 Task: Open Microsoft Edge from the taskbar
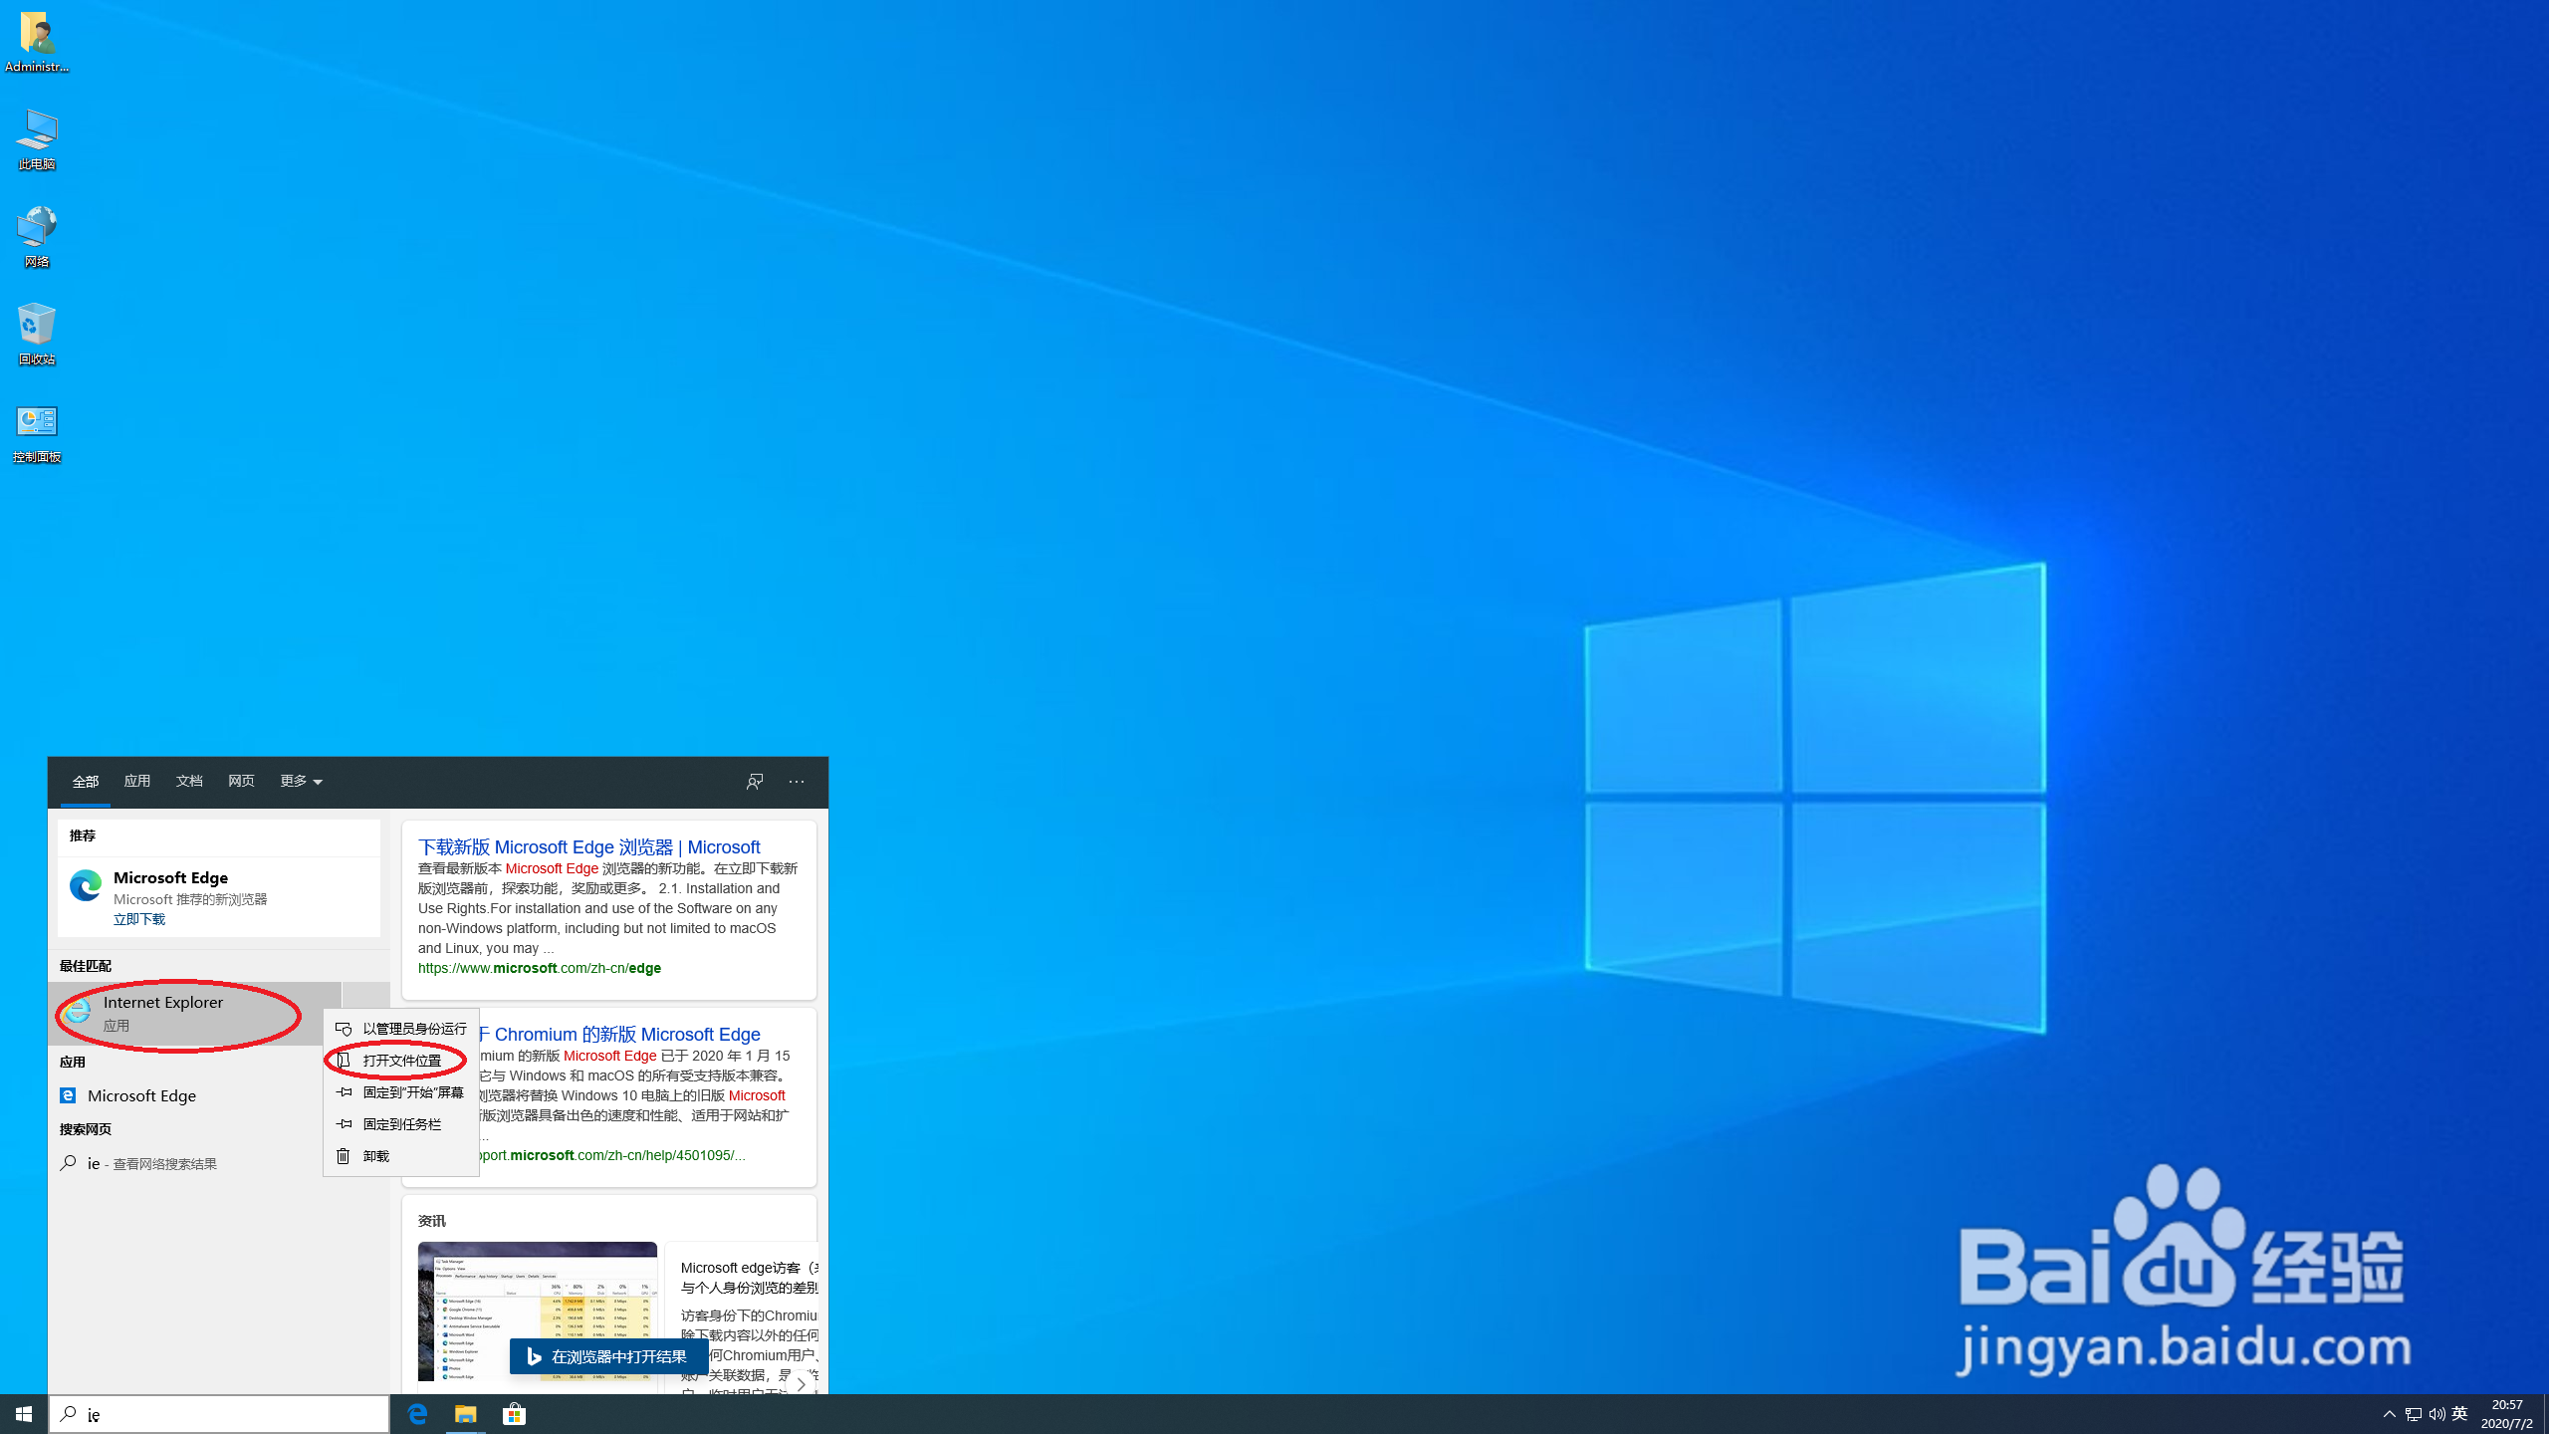(x=417, y=1413)
